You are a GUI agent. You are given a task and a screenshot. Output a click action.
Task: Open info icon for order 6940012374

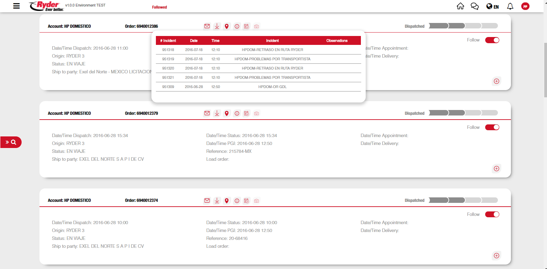coord(237,201)
